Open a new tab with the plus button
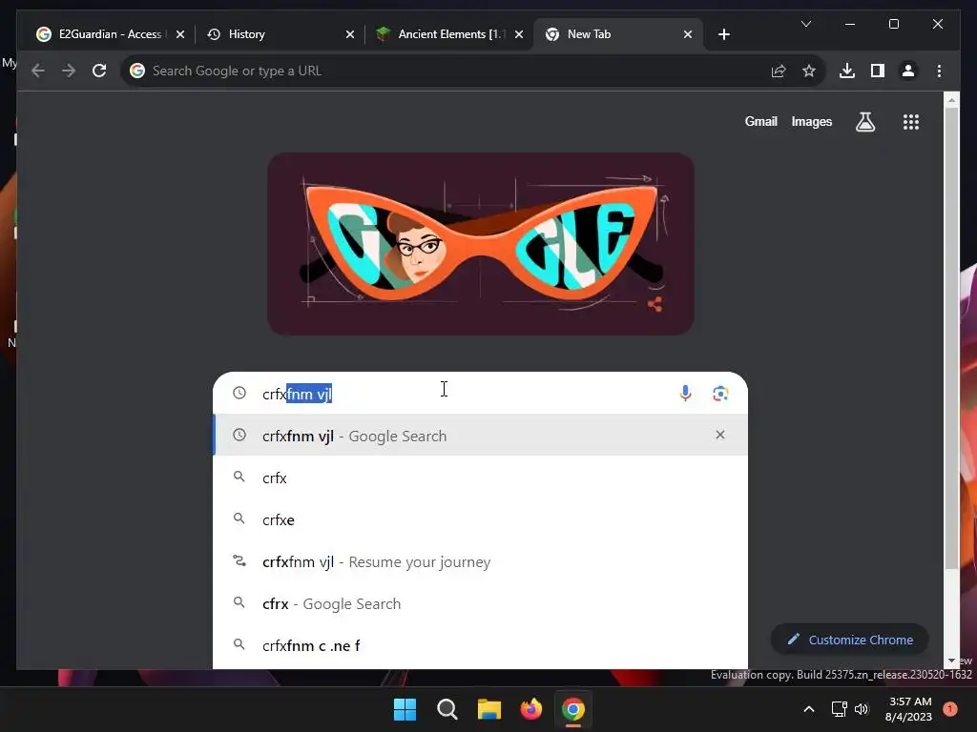 (723, 35)
